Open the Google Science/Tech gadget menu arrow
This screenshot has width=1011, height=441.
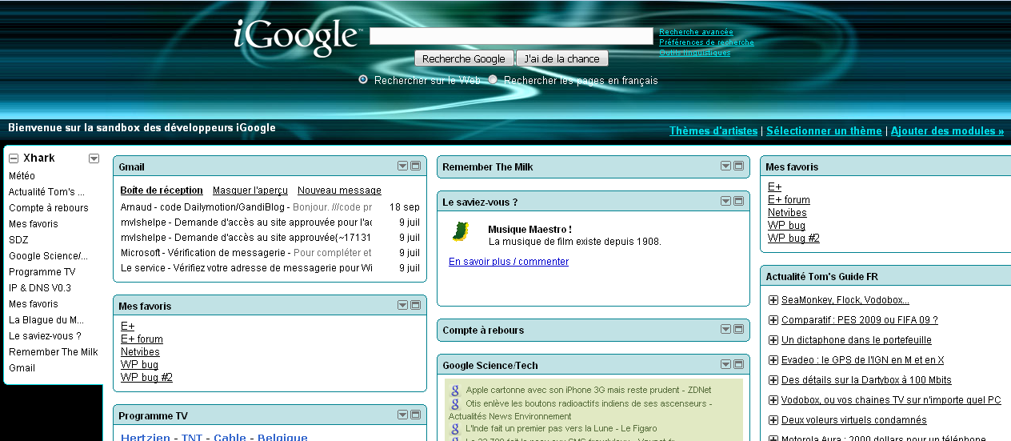point(725,364)
